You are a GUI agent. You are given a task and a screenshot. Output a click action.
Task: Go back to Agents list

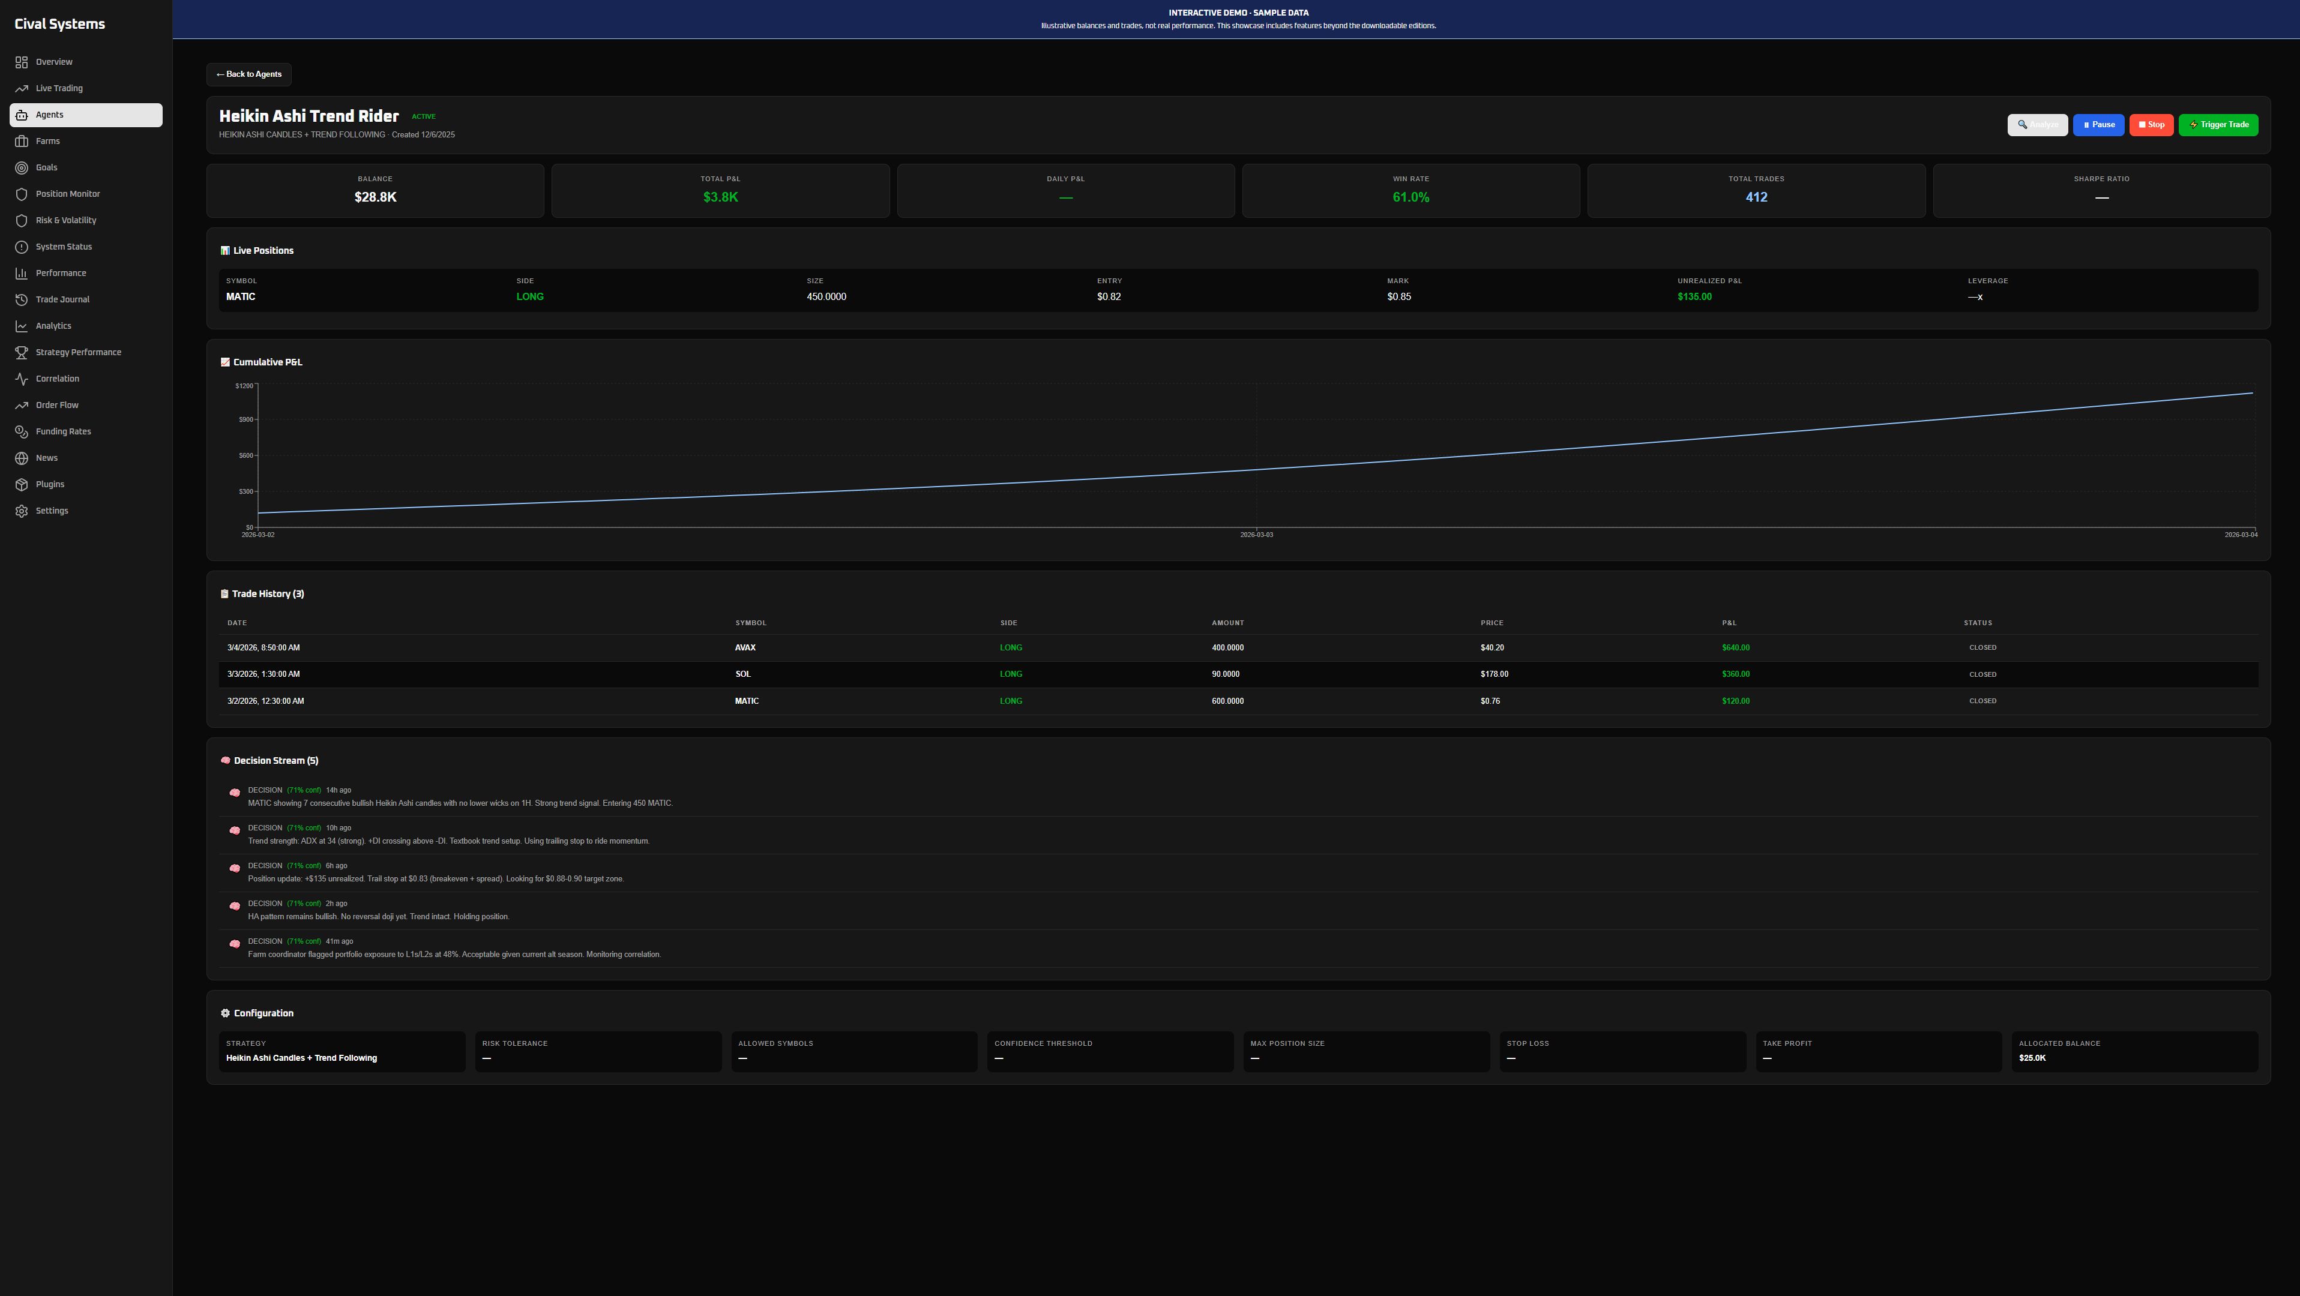pyautogui.click(x=249, y=74)
